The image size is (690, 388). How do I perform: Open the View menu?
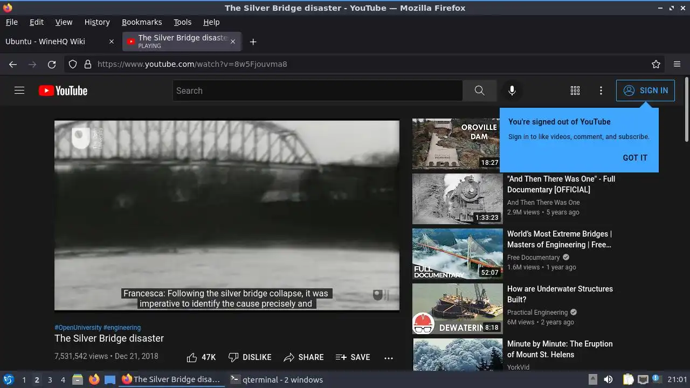(64, 22)
